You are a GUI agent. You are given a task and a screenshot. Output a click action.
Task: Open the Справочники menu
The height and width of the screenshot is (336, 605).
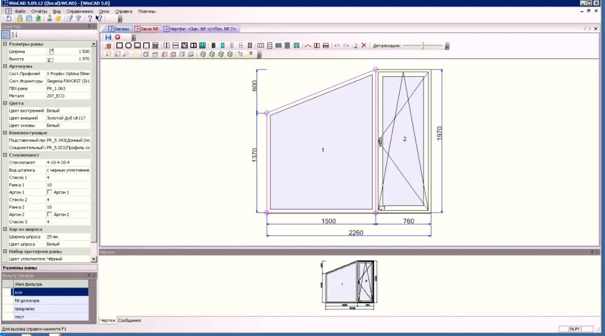(79, 12)
